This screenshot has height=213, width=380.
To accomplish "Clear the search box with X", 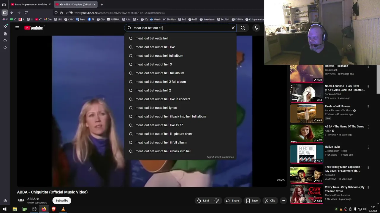I will (233, 28).
